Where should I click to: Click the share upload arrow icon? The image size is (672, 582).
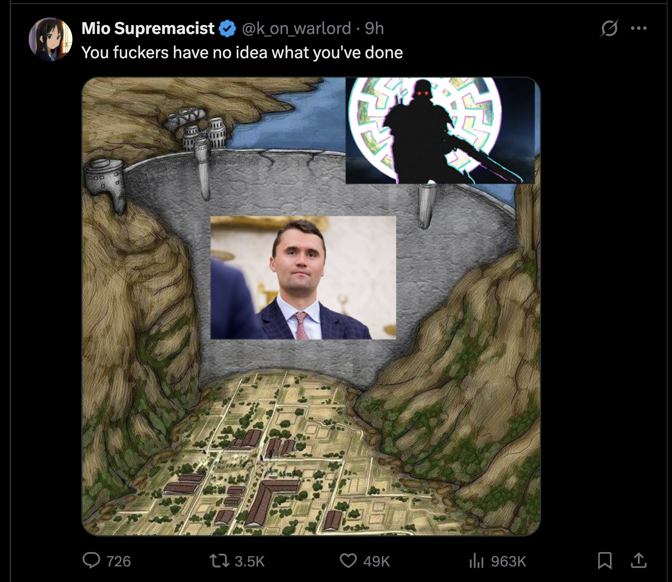point(638,560)
